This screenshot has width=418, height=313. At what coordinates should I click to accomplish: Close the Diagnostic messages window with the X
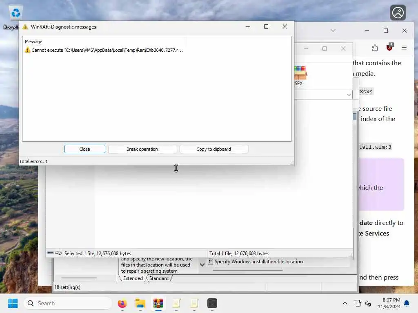click(285, 26)
